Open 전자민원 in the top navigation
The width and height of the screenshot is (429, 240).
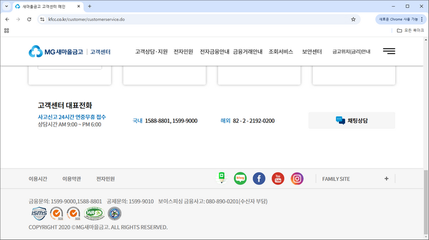(183, 51)
